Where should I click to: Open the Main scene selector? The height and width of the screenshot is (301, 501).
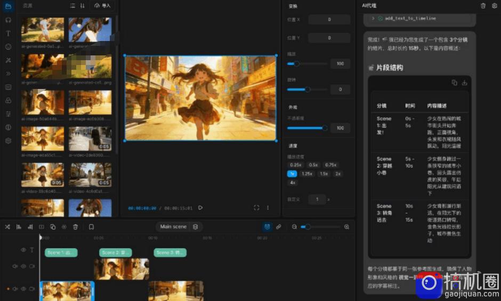pos(173,226)
